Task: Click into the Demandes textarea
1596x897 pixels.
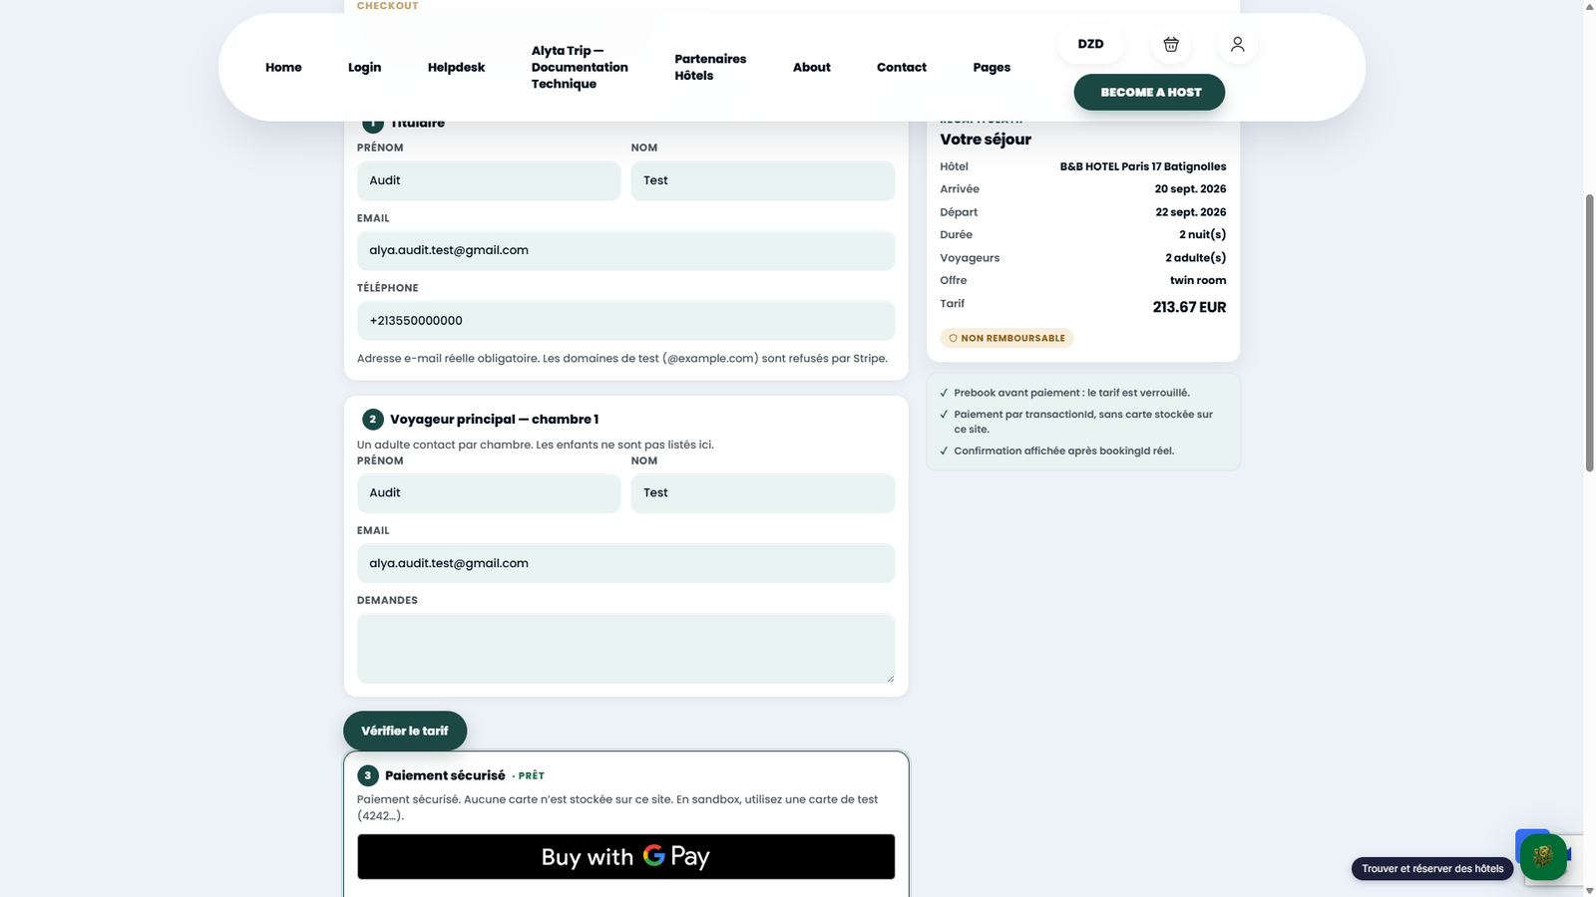Action: (x=626, y=648)
